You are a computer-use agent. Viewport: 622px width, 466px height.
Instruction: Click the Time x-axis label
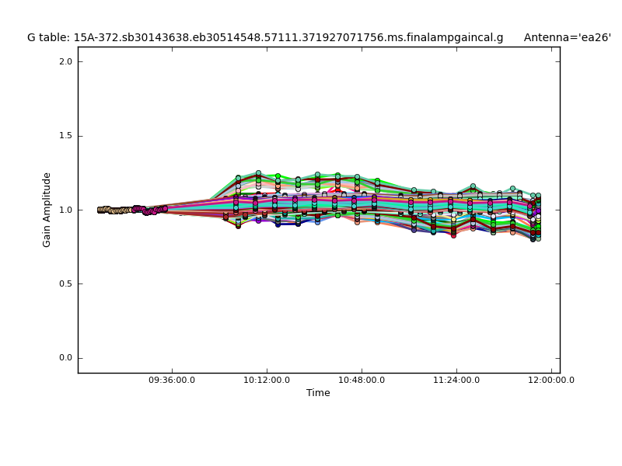318,393
